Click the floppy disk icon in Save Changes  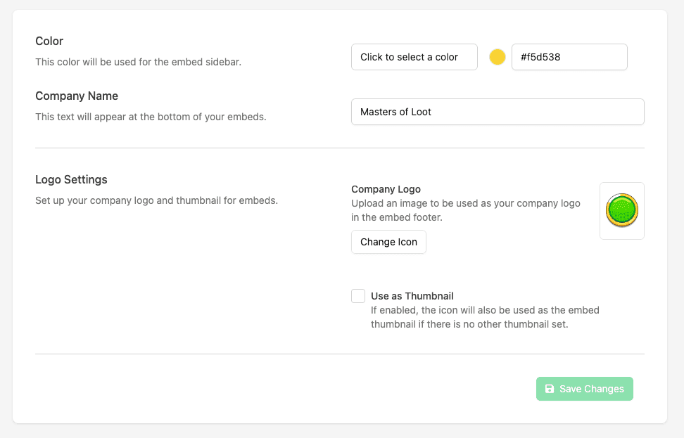pos(550,389)
